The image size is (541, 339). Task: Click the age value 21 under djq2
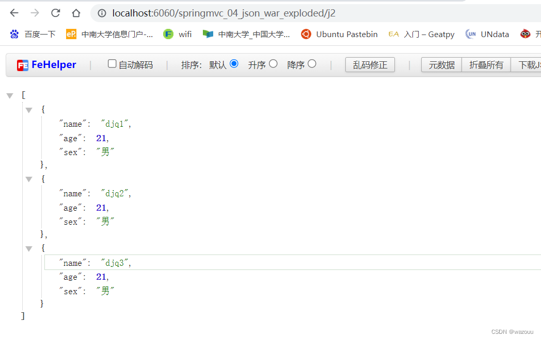pos(101,208)
